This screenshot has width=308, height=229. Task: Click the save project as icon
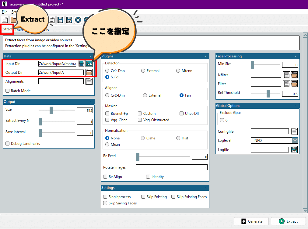69,20
